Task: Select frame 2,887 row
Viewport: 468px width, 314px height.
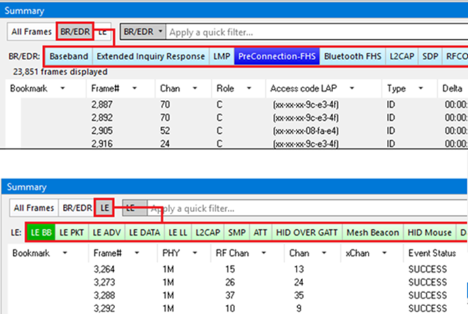Action: (x=244, y=104)
